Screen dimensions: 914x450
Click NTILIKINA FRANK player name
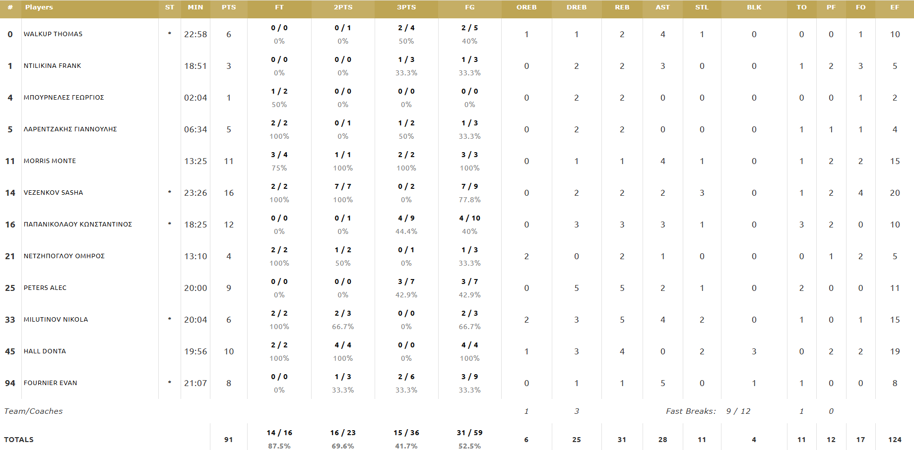(x=53, y=66)
